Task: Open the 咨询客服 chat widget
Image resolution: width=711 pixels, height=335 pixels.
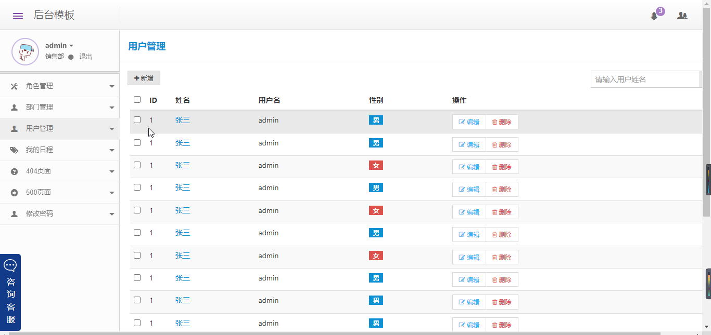Action: click(10, 292)
